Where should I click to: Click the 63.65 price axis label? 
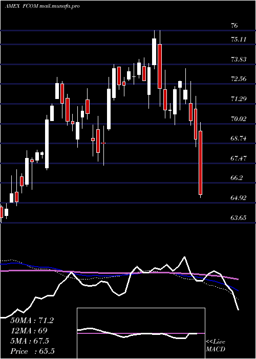239,217
